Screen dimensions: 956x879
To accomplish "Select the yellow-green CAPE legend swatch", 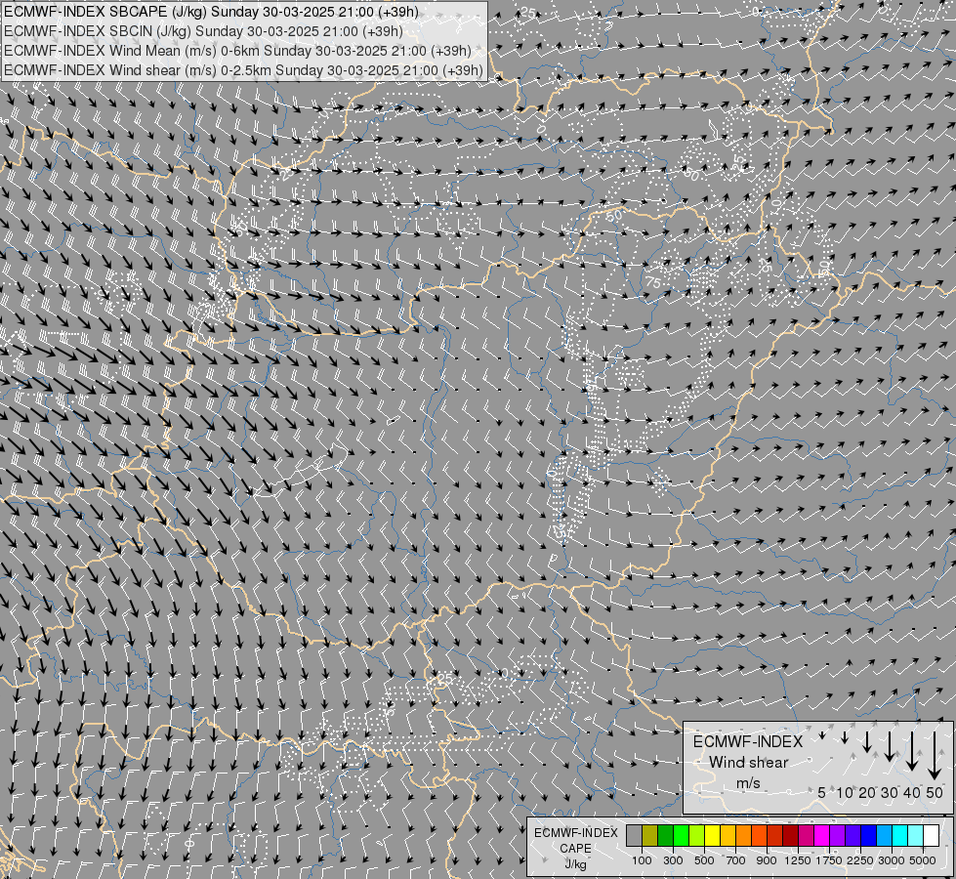I will (697, 836).
